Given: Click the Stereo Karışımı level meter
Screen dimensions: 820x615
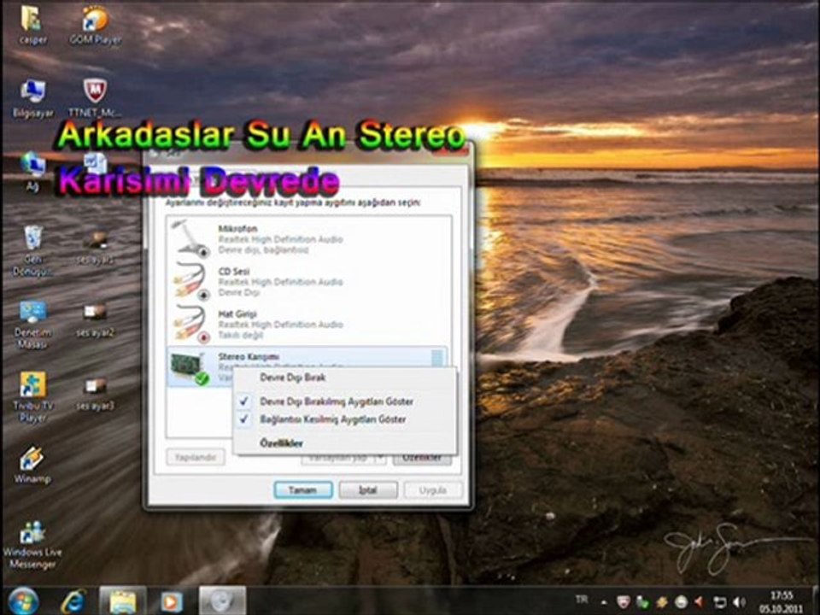Looking at the screenshot, I should coord(436,359).
